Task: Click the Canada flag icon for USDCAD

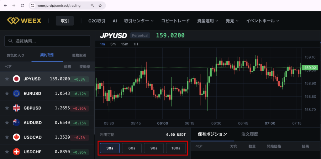Action: point(16,137)
